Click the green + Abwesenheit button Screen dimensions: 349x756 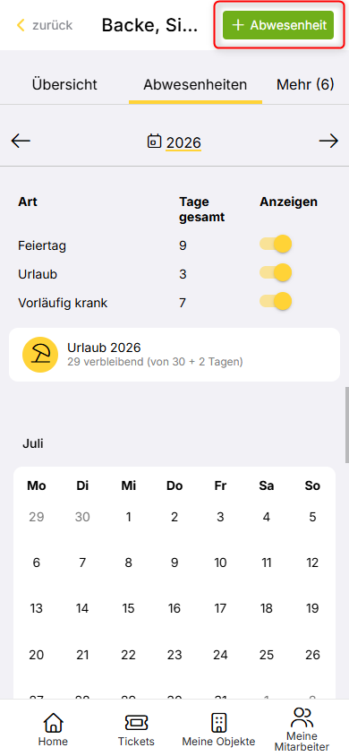tap(278, 25)
